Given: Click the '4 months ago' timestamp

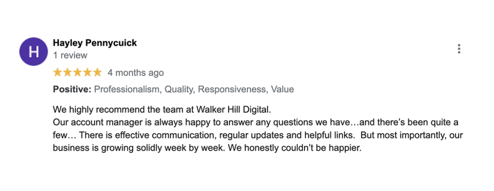Looking at the screenshot, I should (x=136, y=73).
